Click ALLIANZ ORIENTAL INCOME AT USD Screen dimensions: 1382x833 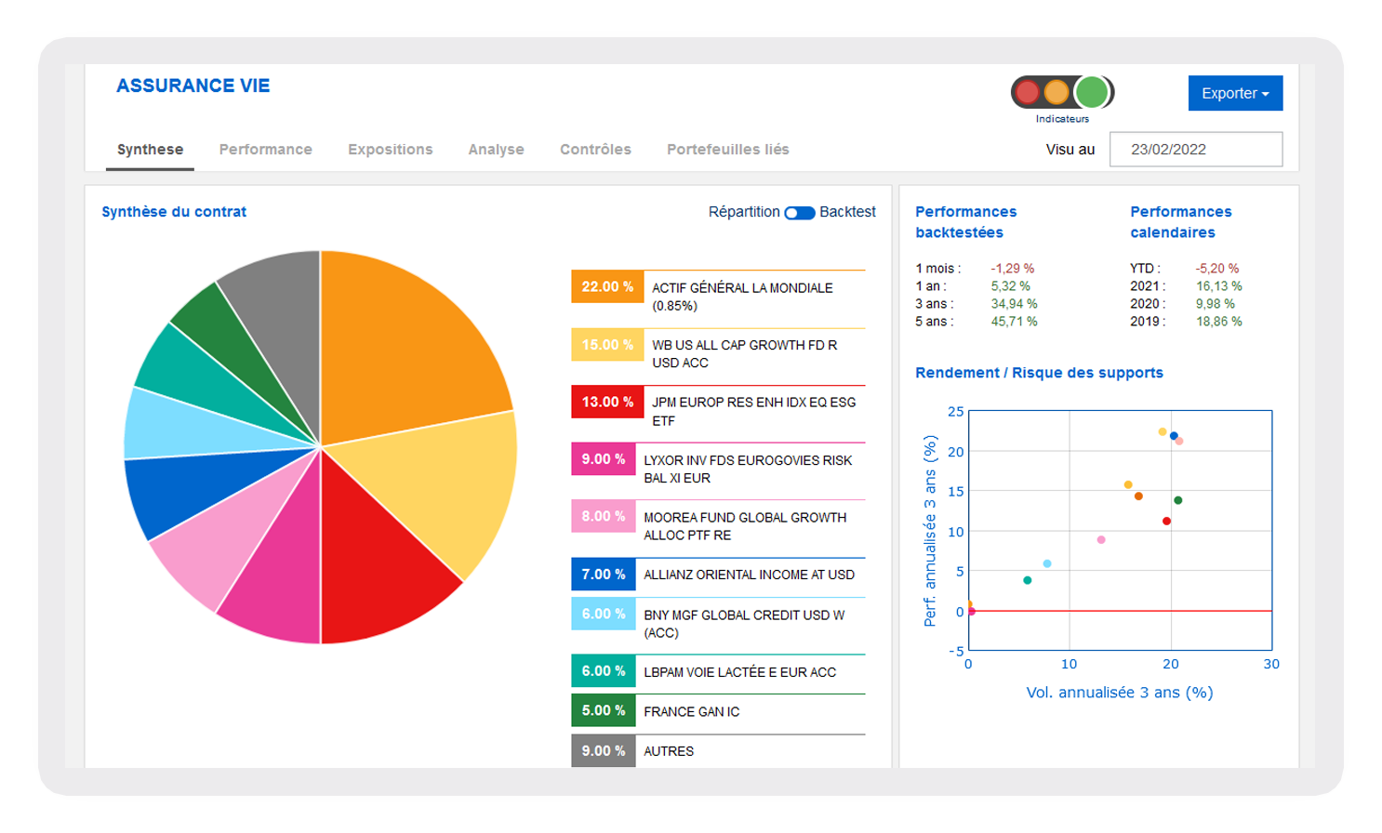click(x=749, y=575)
